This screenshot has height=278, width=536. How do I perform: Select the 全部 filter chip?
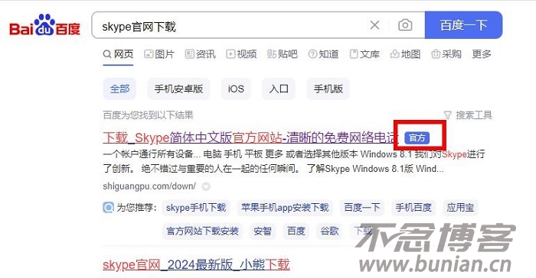[x=119, y=89]
